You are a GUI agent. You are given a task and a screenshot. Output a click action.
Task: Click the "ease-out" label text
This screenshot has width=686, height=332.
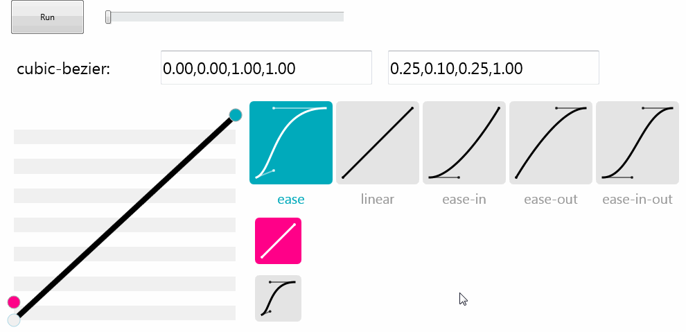(551, 200)
